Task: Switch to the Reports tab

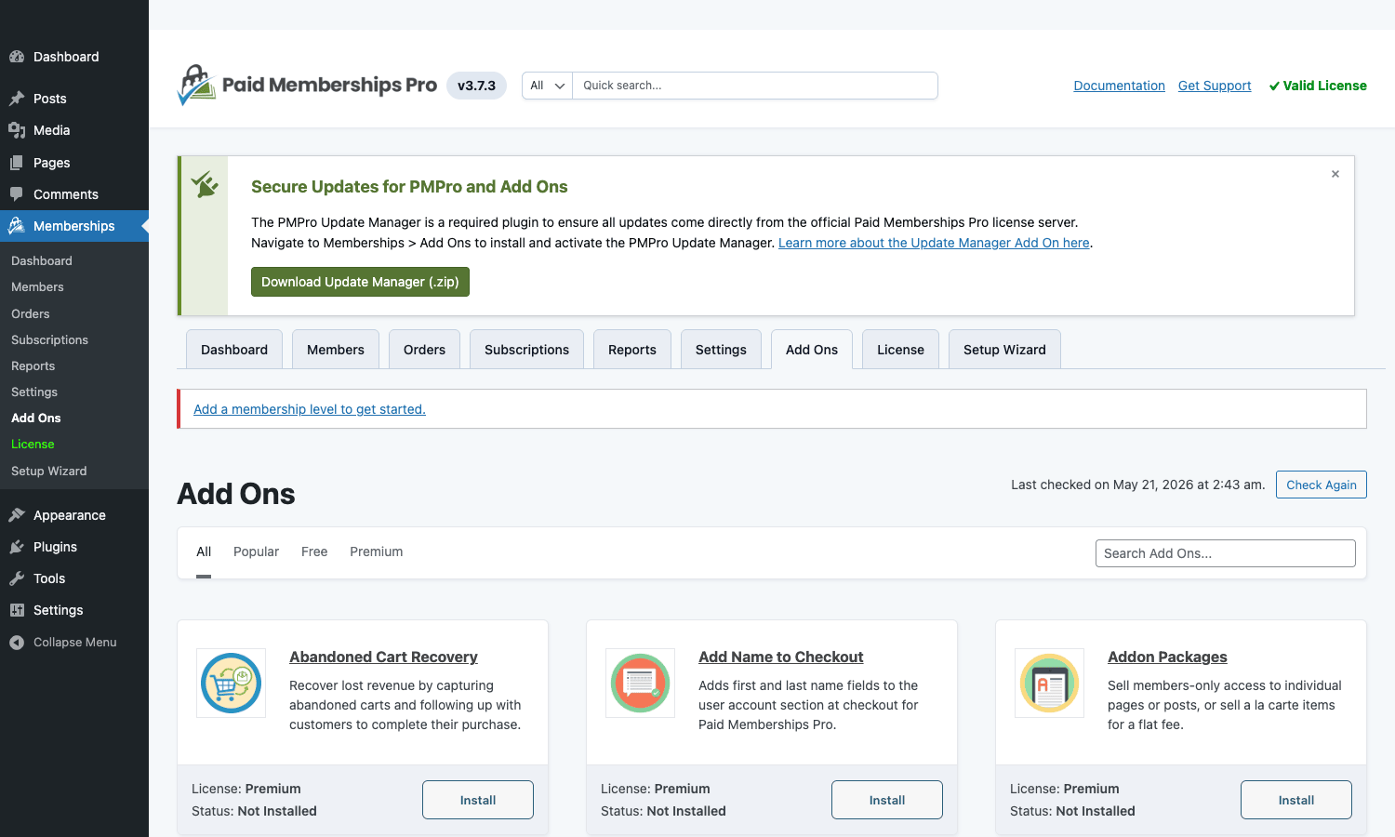Action: point(632,350)
